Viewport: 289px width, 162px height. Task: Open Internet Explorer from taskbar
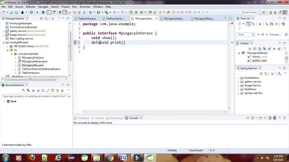coord(58,158)
